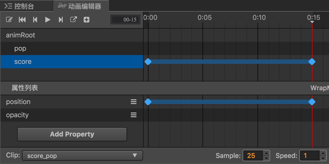Open the position property menu icon
The width and height of the screenshot is (329, 164).
[134, 102]
